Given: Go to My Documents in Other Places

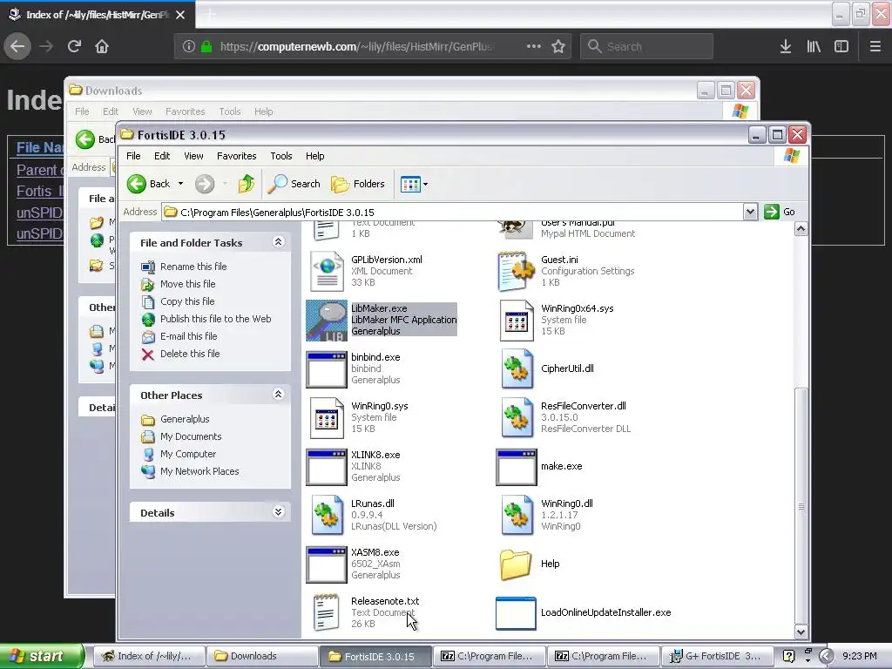Looking at the screenshot, I should tap(191, 437).
